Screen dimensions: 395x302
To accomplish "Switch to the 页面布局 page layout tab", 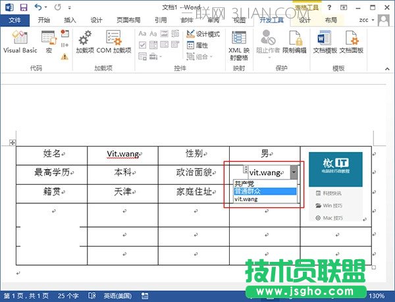I will (128, 20).
